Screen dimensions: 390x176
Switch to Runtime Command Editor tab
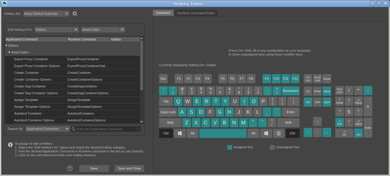click(196, 13)
